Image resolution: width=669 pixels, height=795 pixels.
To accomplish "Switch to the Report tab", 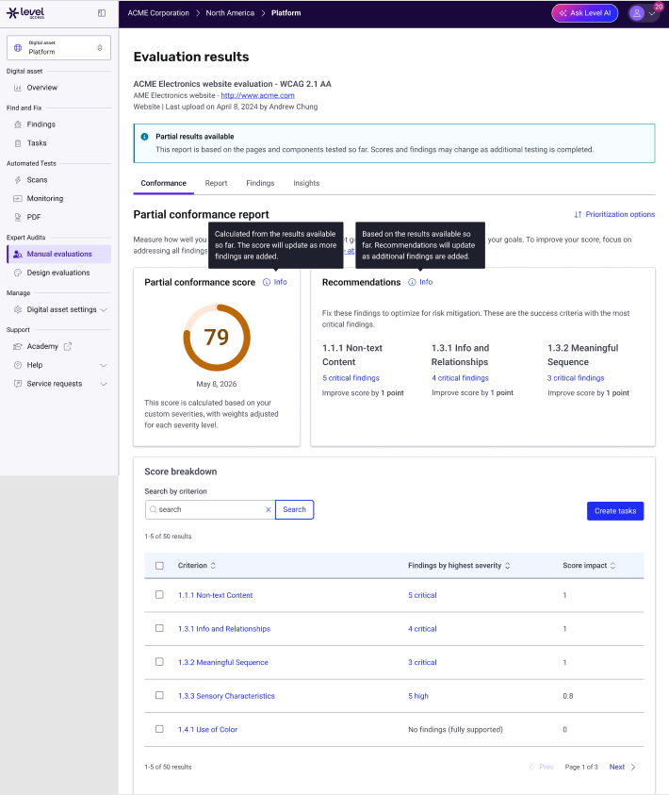I will (217, 184).
